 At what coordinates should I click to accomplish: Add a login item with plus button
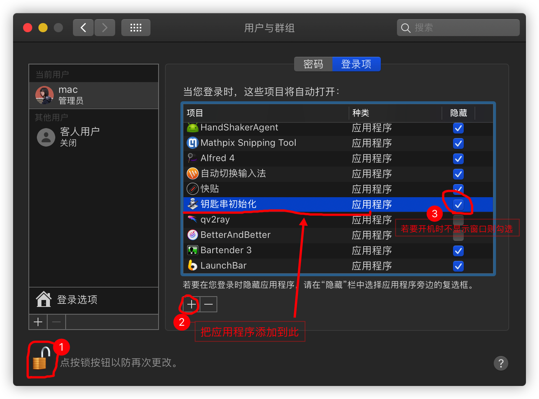click(191, 304)
